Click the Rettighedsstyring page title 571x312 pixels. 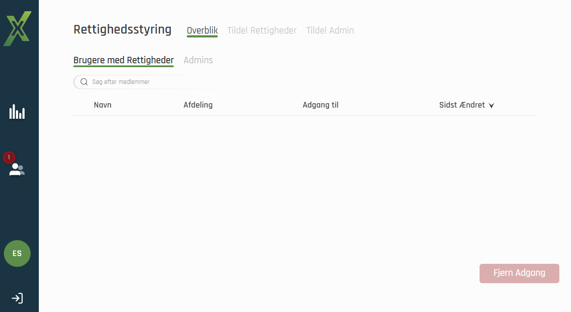click(x=122, y=30)
